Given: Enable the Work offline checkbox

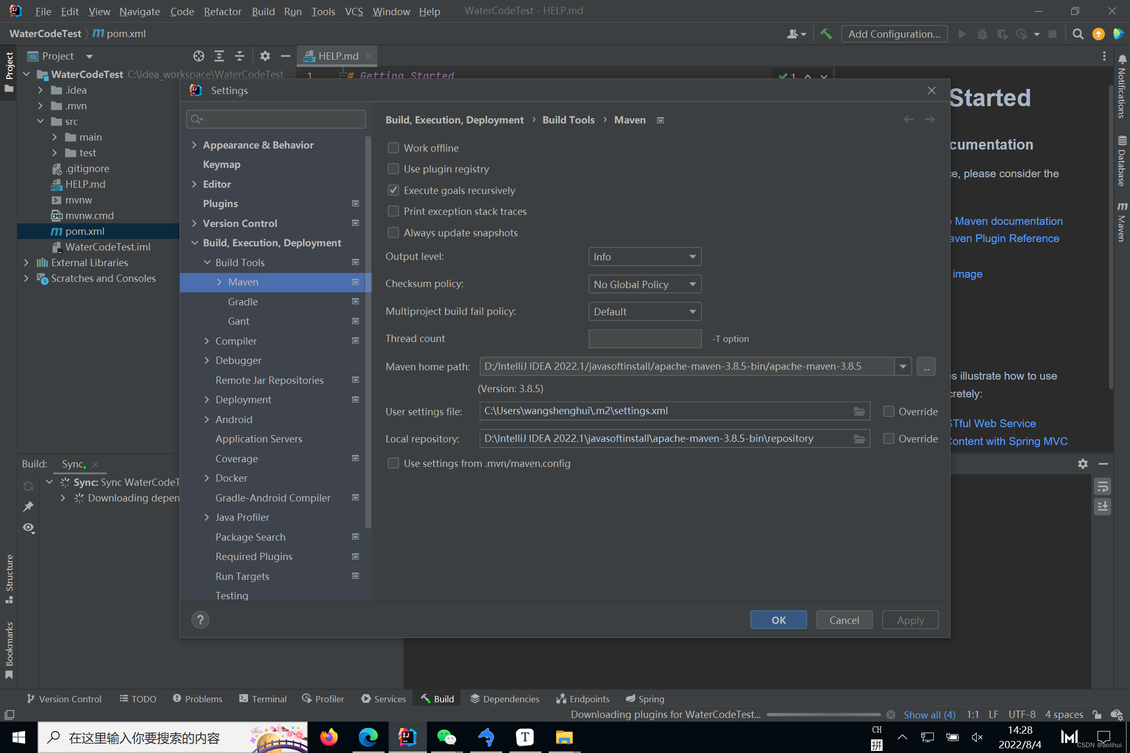Looking at the screenshot, I should pos(393,148).
